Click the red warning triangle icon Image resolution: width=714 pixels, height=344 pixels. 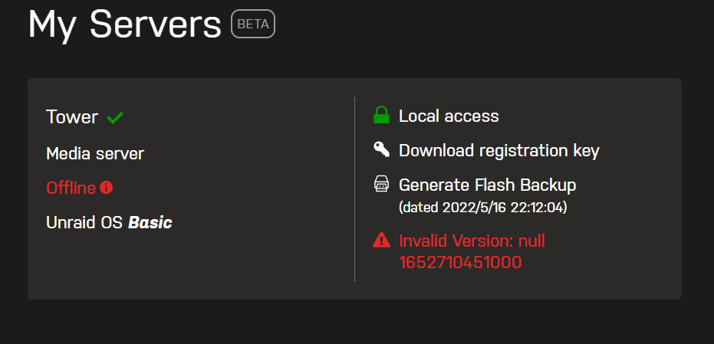click(x=381, y=240)
